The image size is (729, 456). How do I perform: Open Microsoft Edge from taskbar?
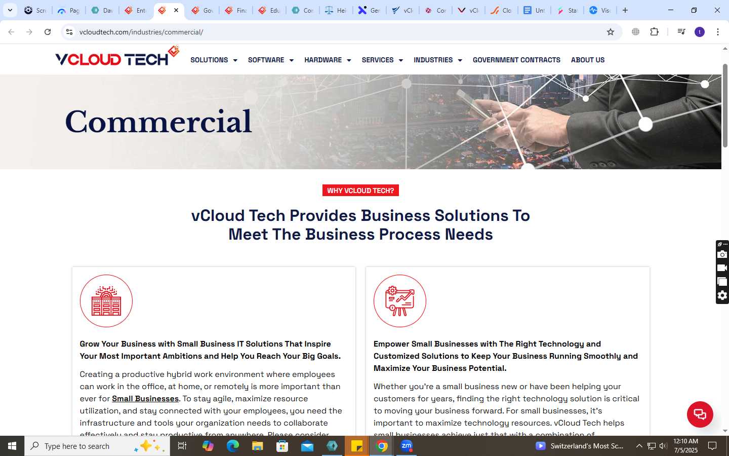click(232, 446)
